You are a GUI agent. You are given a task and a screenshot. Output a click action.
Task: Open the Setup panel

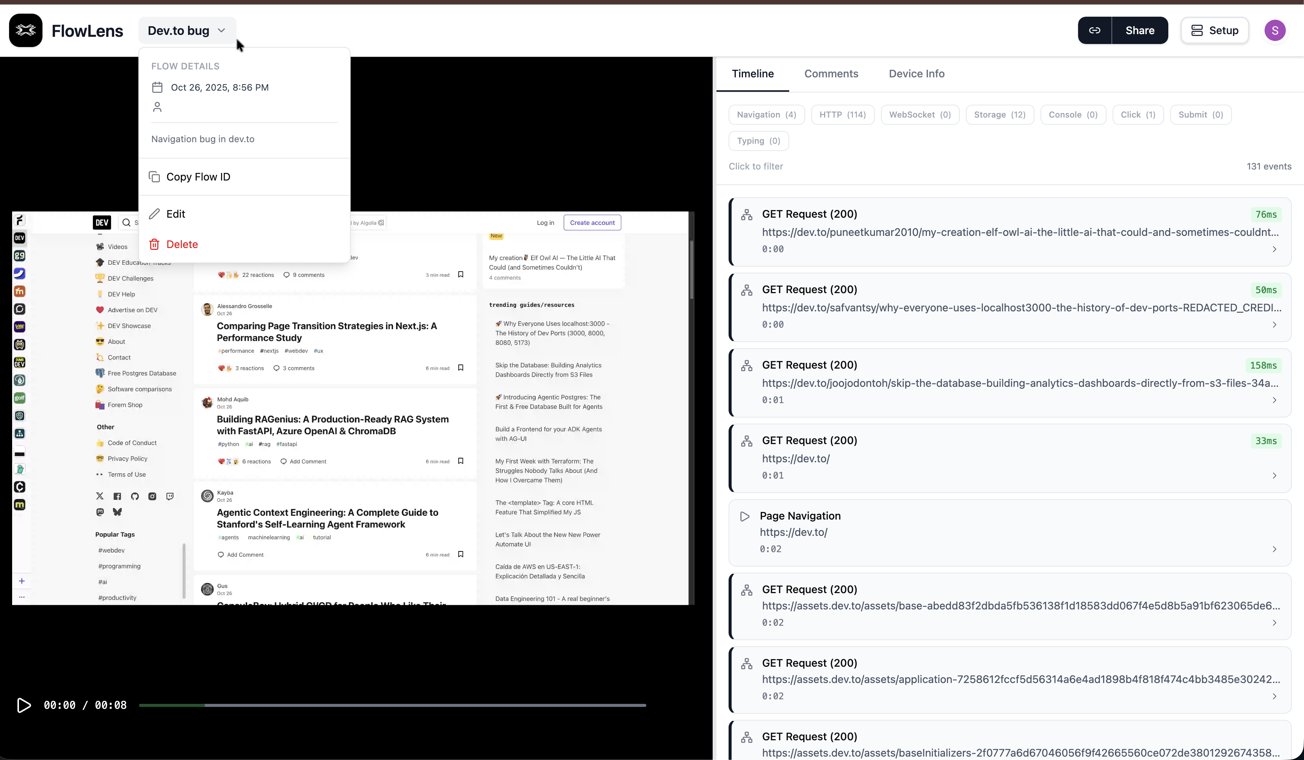coord(1215,30)
